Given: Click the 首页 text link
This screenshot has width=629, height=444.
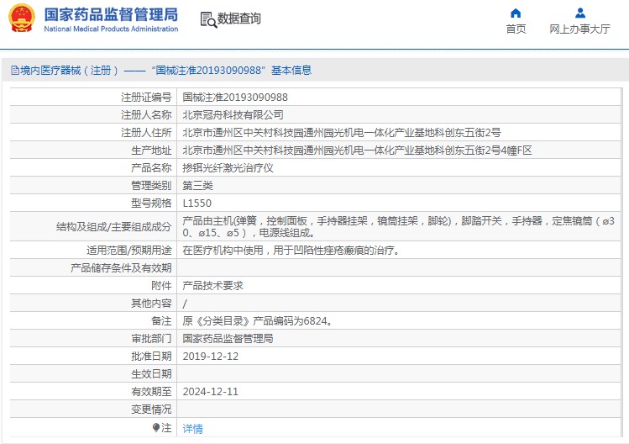Looking at the screenshot, I should [516, 29].
